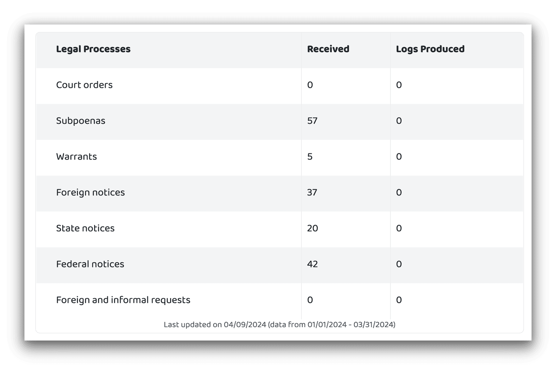Click Federal notices logs produced value 0
The width and height of the screenshot is (556, 365).
click(399, 264)
